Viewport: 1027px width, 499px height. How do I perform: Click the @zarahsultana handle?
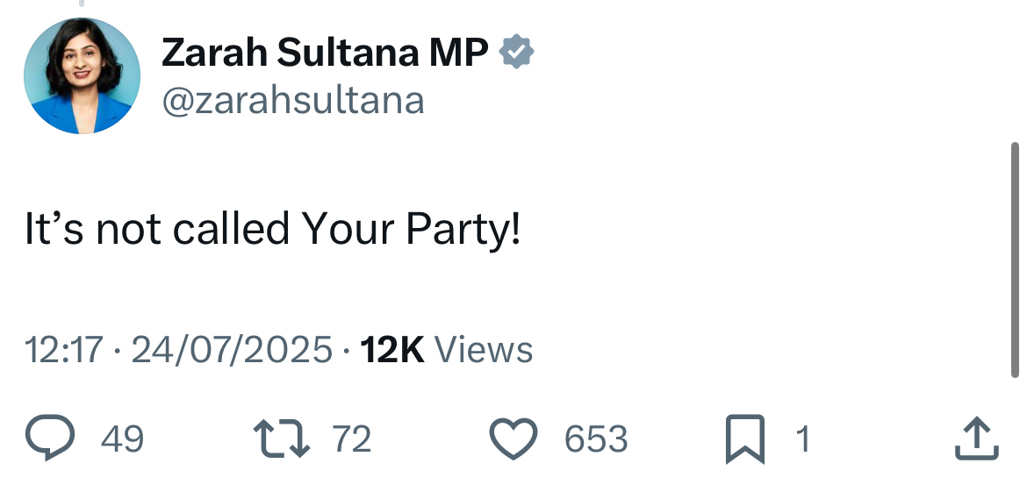292,101
